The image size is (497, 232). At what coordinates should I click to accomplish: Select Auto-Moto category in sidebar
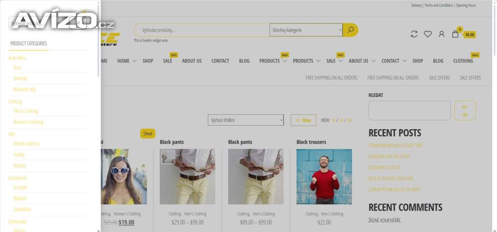pyautogui.click(x=17, y=58)
